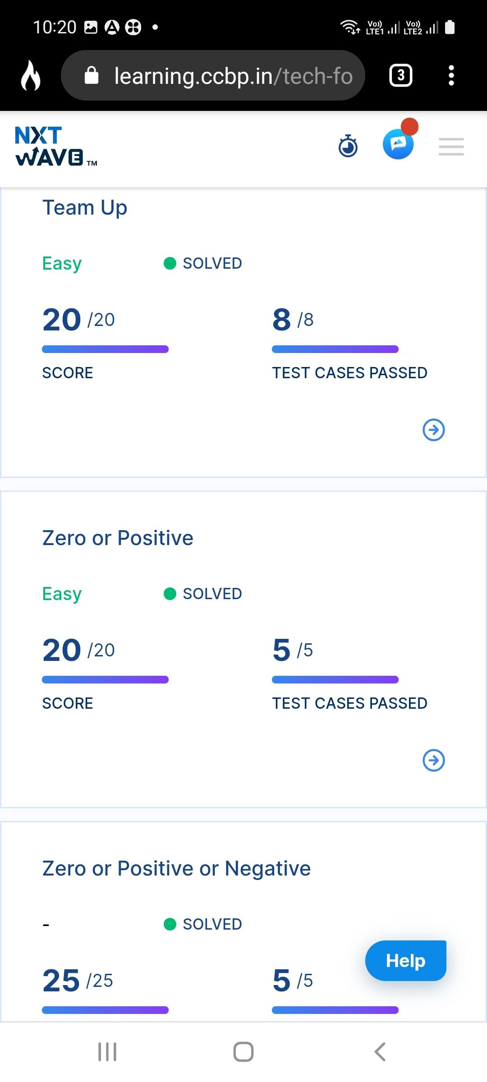
Task: Open the Team Up question title
Action: point(85,208)
